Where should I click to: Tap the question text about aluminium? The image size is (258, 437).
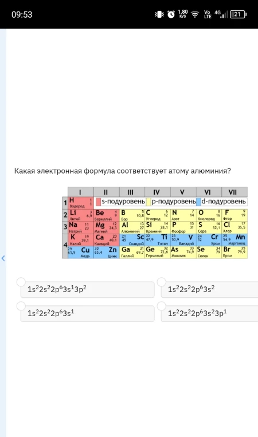tap(123, 171)
